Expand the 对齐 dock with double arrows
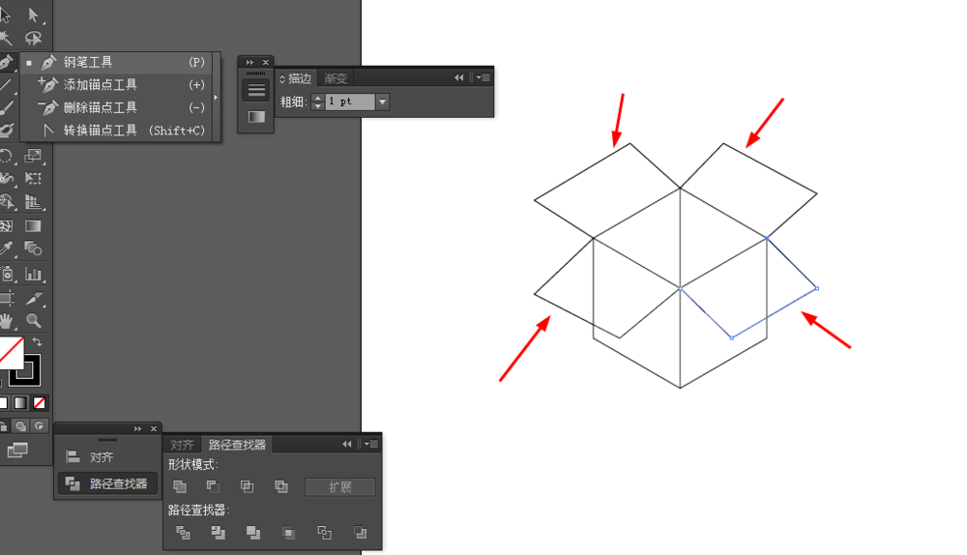Viewport: 967px width, 555px height. (x=137, y=428)
